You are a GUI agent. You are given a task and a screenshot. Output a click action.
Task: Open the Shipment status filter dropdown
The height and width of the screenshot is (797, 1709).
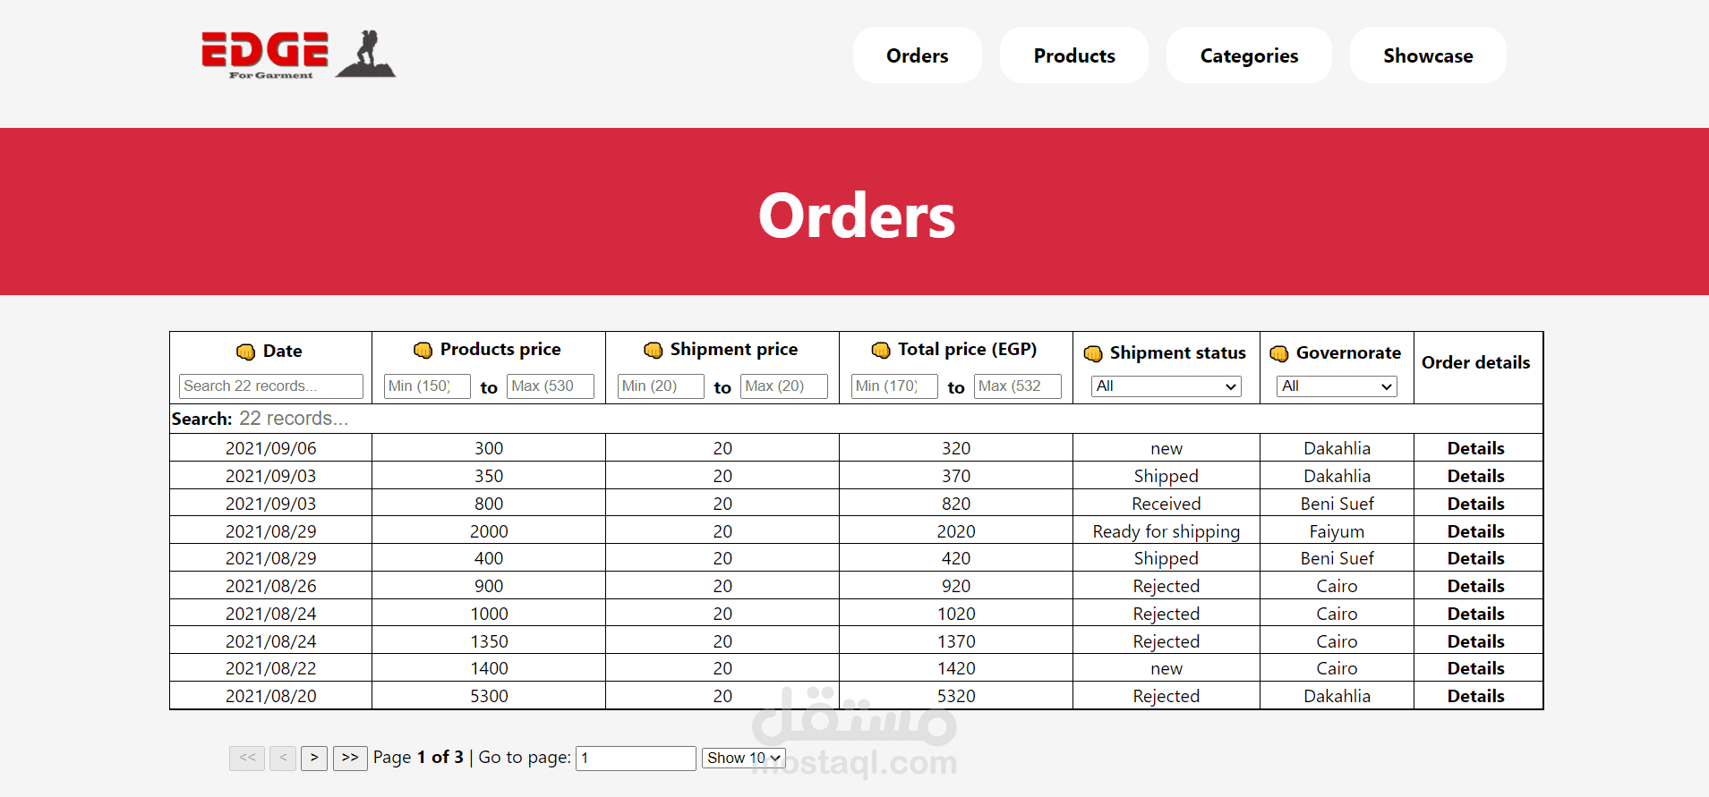tap(1166, 386)
